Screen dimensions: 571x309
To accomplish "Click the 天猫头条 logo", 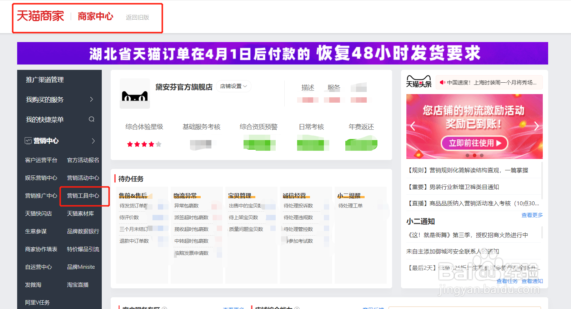I will coord(419,81).
